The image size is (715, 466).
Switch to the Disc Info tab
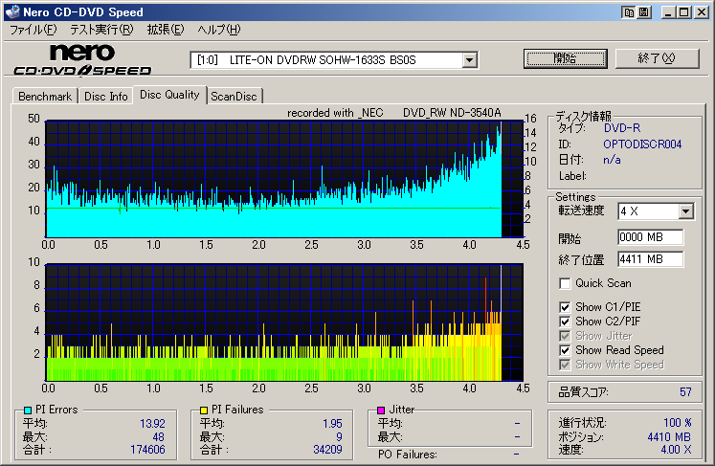click(x=106, y=97)
